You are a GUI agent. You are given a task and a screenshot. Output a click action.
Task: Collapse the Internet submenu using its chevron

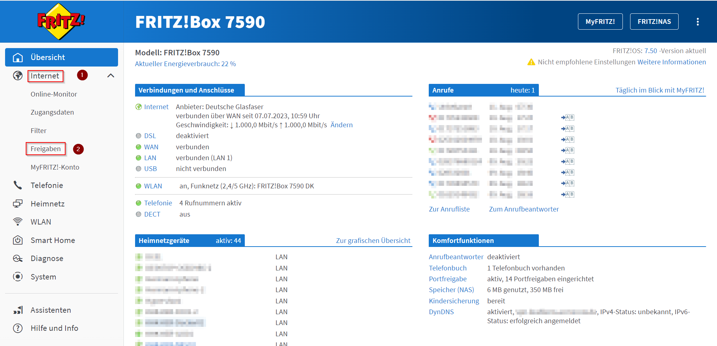point(111,76)
